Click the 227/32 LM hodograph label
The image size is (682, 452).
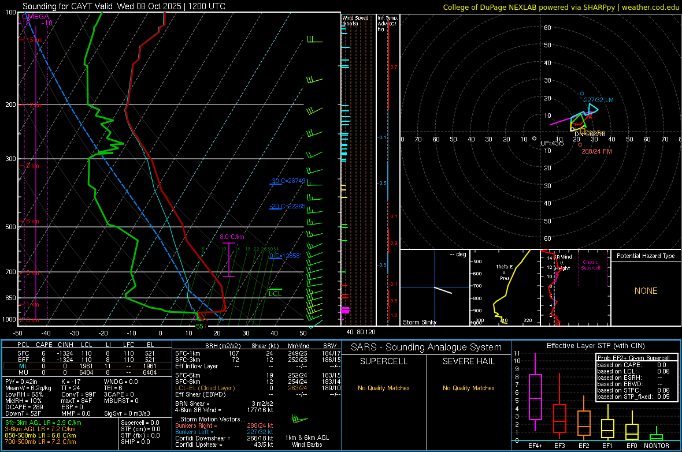(599, 100)
